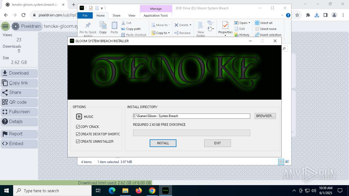Image resolution: width=349 pixels, height=196 pixels.
Task: Open the Pixeldrain Details panel
Action: (x=19, y=122)
